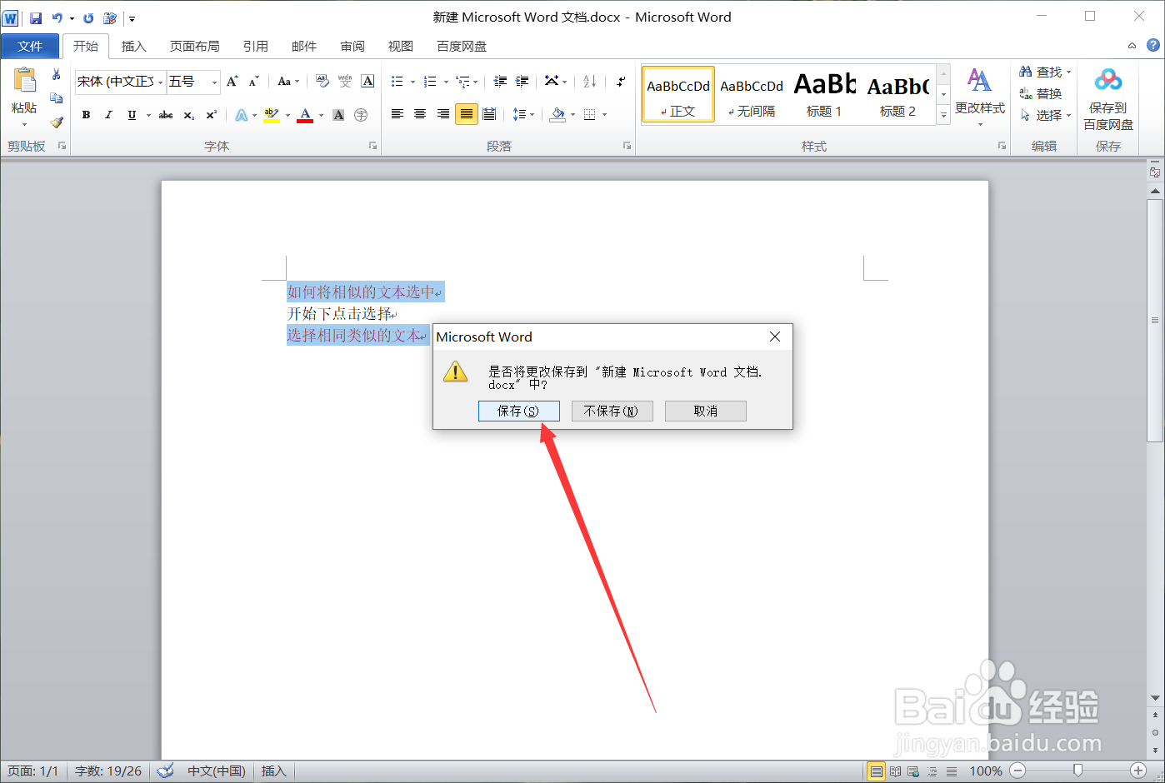
Task: Toggle Align Left
Action: [x=397, y=114]
